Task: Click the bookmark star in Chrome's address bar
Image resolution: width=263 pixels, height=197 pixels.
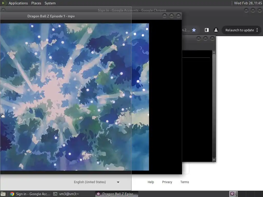Action: click(x=194, y=30)
